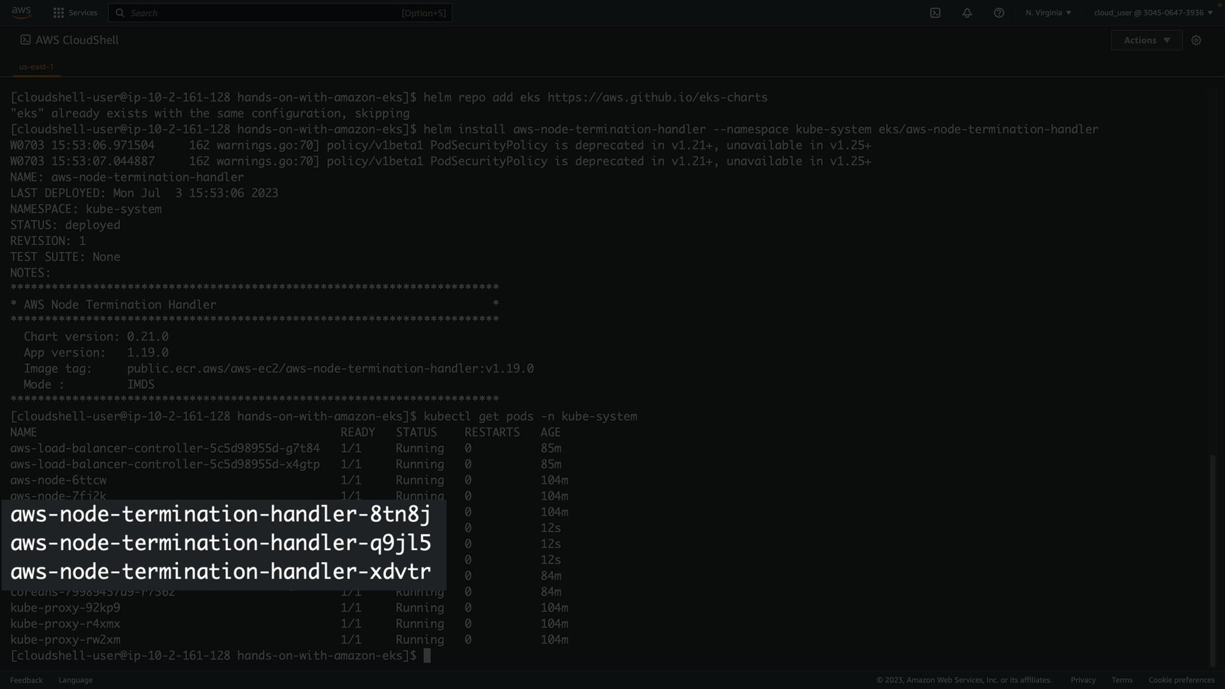Open the Feedback link
Image resolution: width=1225 pixels, height=689 pixels.
[26, 680]
